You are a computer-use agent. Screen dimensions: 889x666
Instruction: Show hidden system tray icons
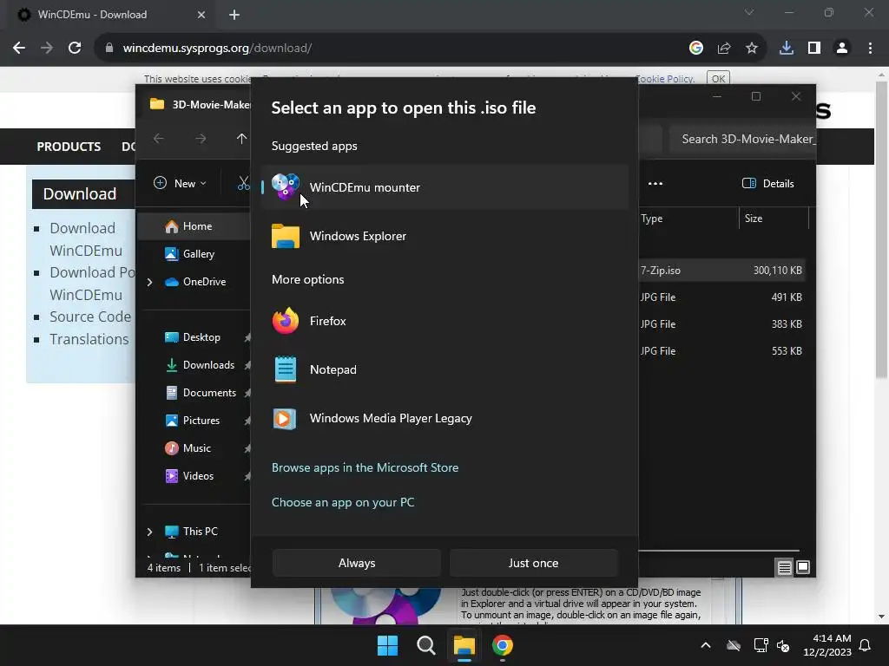click(706, 645)
